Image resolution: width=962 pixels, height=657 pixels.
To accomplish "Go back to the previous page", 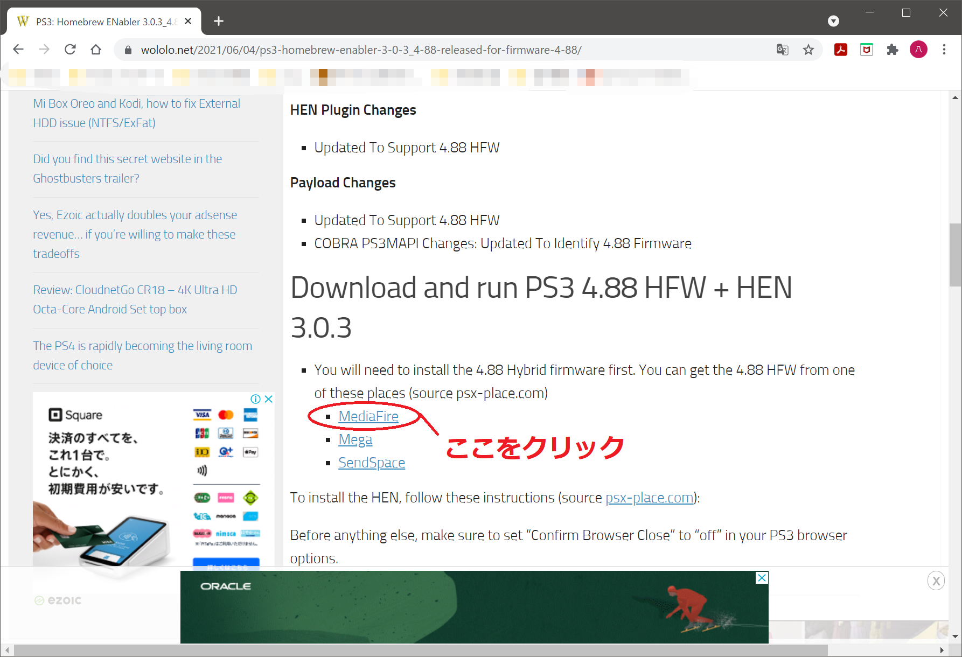I will point(18,50).
